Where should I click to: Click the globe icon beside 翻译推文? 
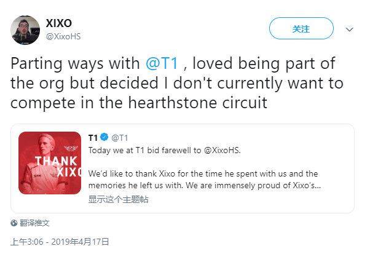[14, 223]
